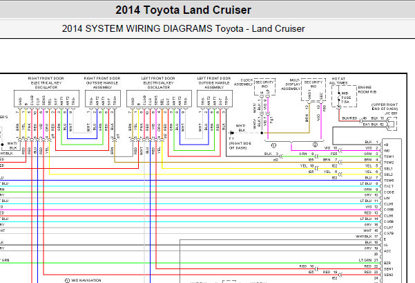Click the '+B' terminal label

click(x=386, y=145)
